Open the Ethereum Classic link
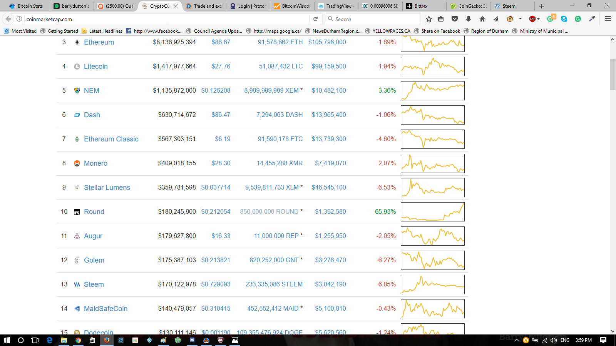The height and width of the screenshot is (346, 616). coord(111,139)
